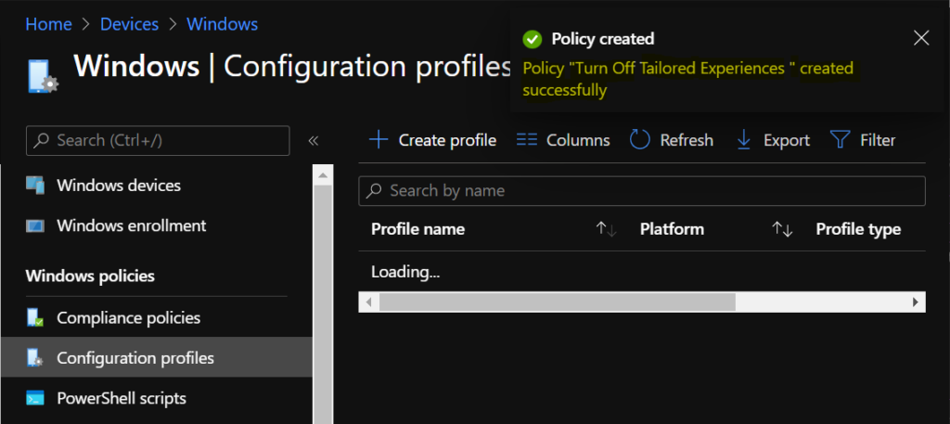This screenshot has height=424, width=950.
Task: Open the Filter options
Action: (862, 140)
